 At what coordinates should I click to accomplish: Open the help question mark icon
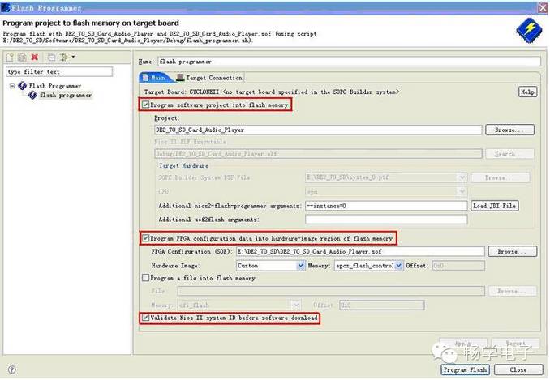[x=11, y=369]
